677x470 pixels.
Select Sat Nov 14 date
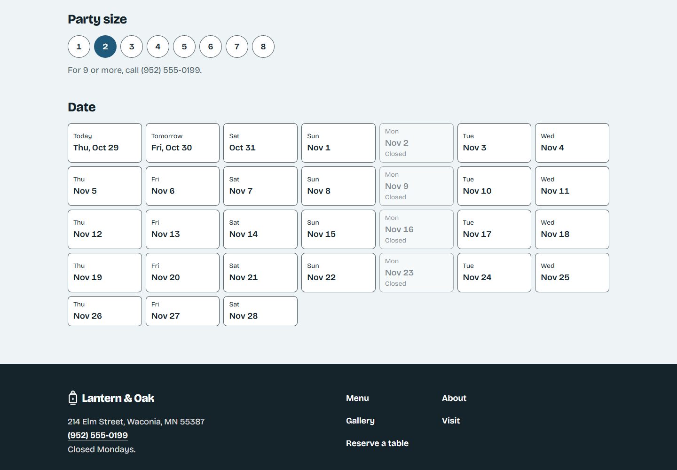260,229
